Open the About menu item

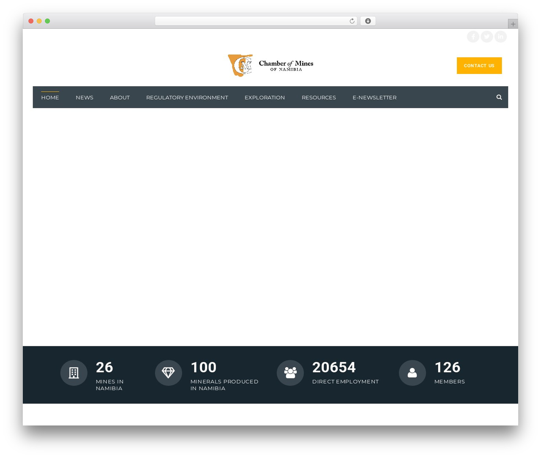click(120, 97)
